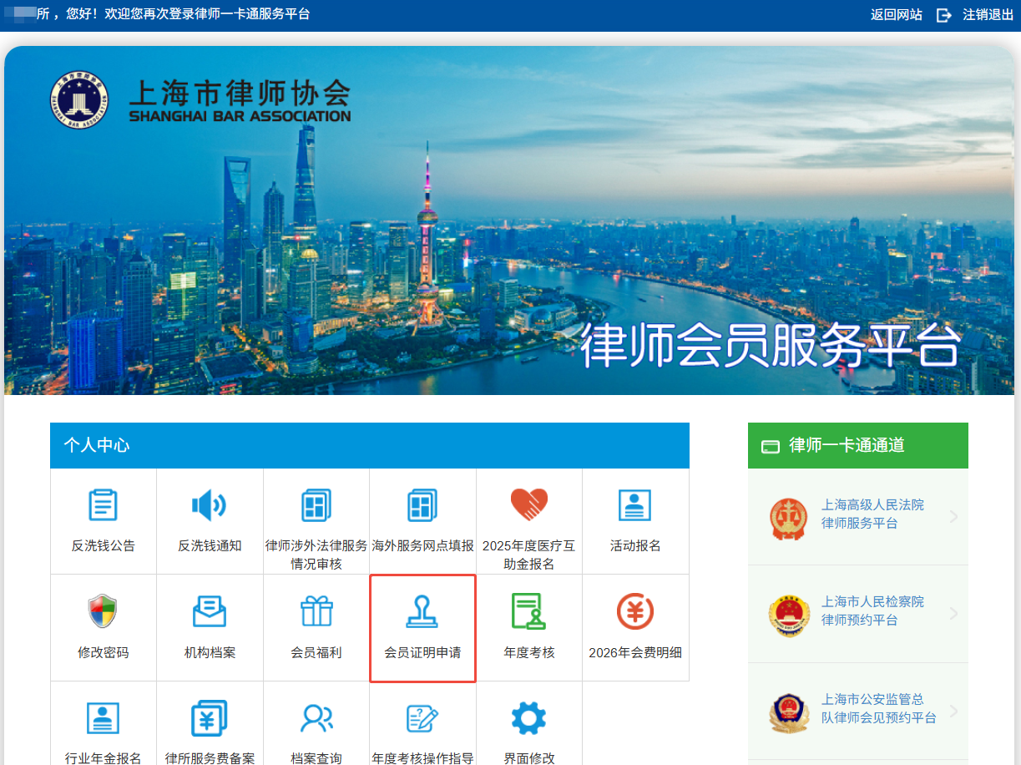
Task: Click the 年度考核 document icon
Action: [x=529, y=611]
